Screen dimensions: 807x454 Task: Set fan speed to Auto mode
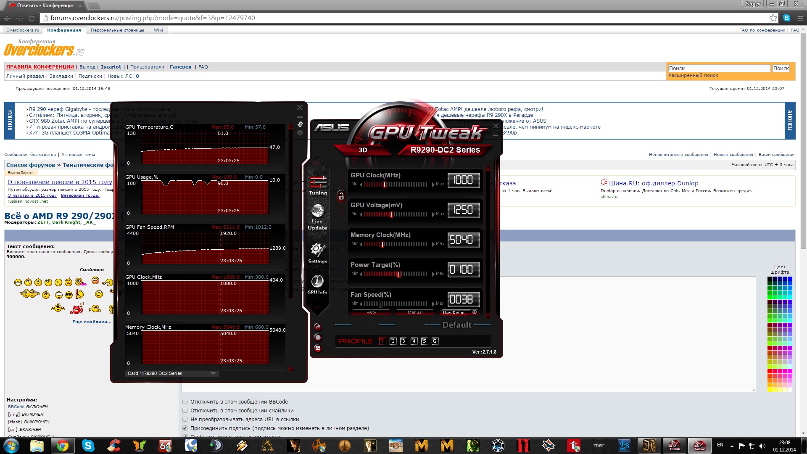coord(371,312)
